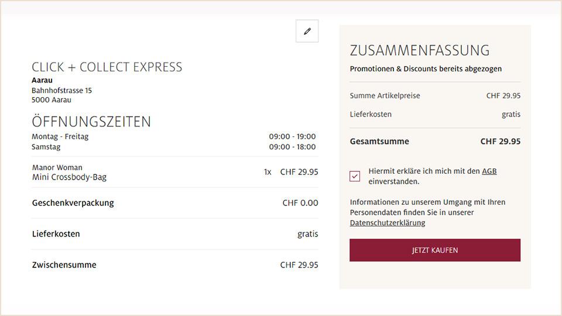The height and width of the screenshot is (316, 562).
Task: Click the Mini Crossbody-Bag product name
Action: click(x=69, y=177)
